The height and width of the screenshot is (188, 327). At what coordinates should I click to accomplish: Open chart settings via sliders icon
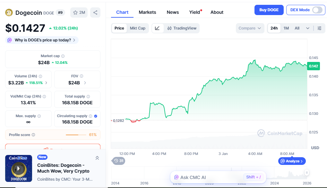click(x=319, y=28)
